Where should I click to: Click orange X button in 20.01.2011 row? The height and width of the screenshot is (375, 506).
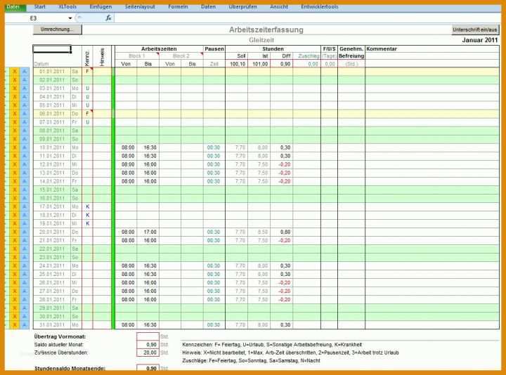(15, 232)
